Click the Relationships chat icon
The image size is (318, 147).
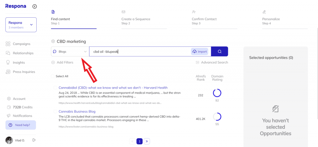coord(8,53)
